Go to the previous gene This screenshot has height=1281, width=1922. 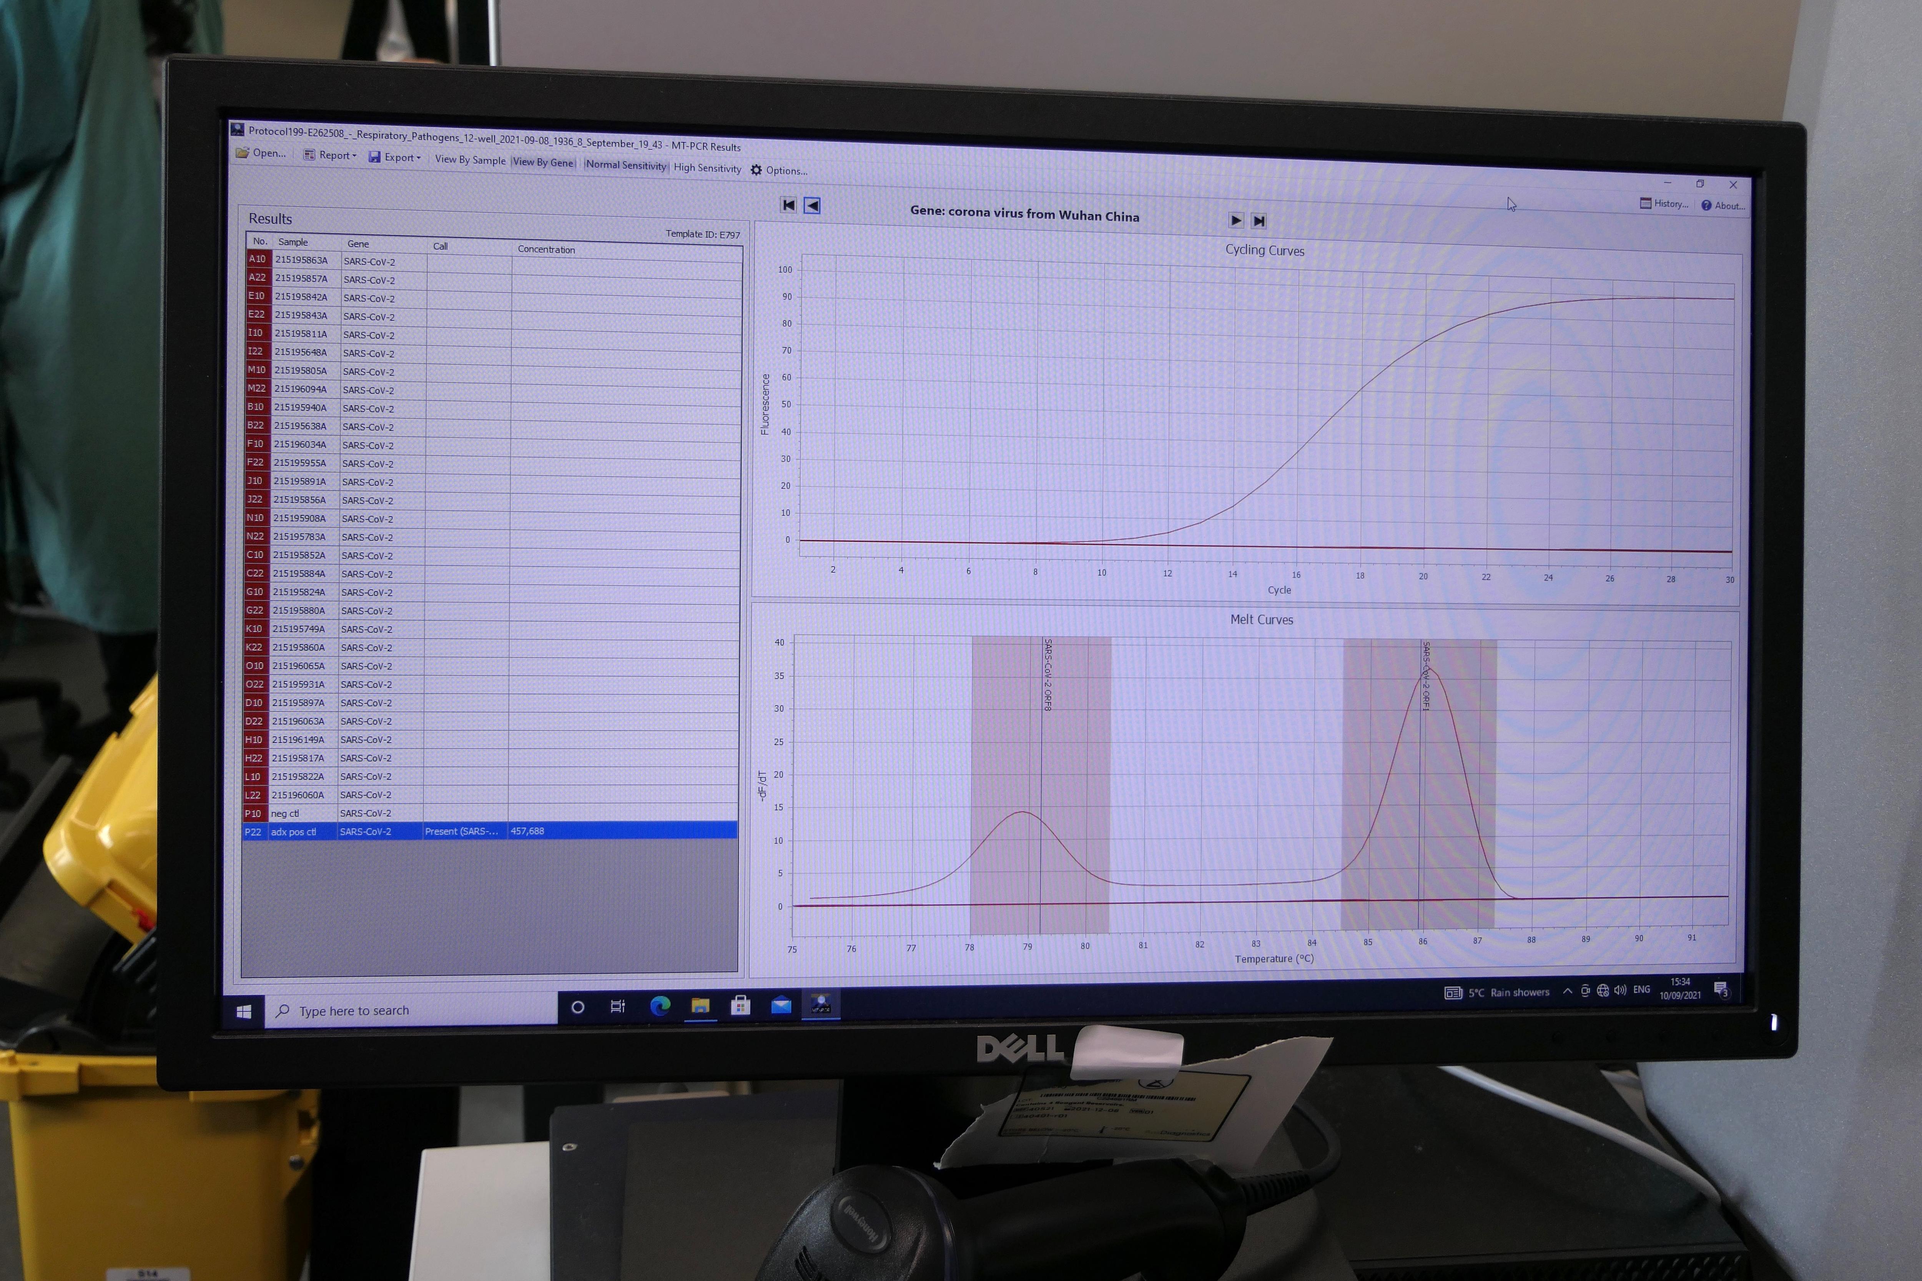(812, 206)
